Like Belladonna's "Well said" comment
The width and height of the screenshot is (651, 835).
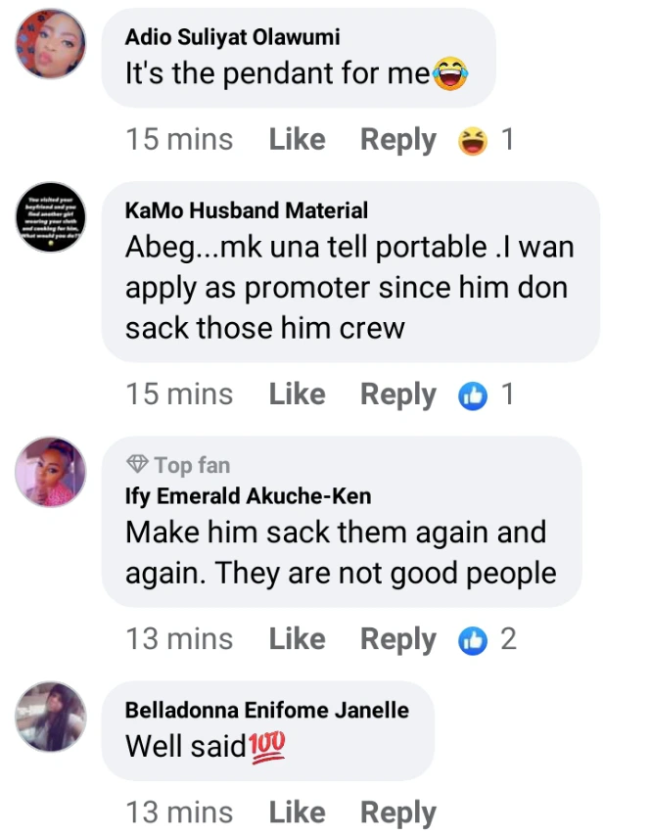click(297, 812)
